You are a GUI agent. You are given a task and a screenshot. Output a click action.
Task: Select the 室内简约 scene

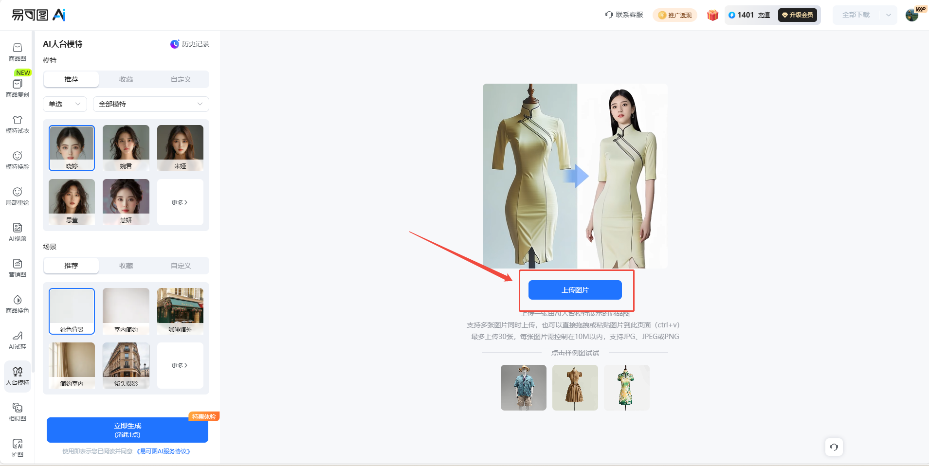pos(126,311)
